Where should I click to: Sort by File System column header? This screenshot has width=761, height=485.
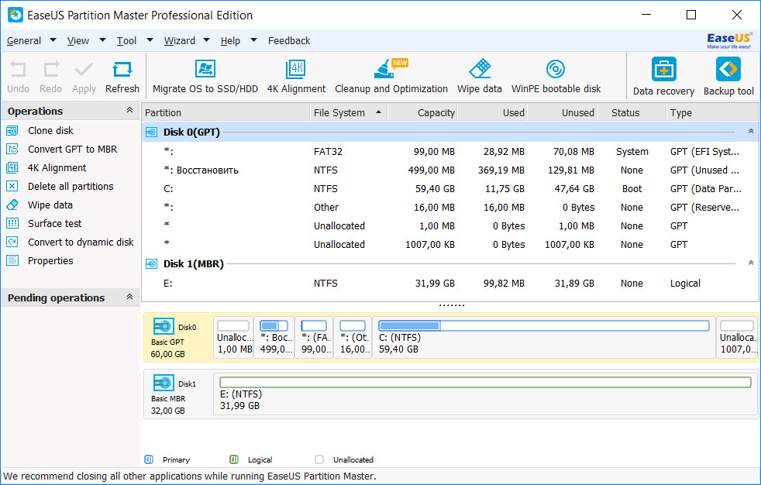pos(349,112)
